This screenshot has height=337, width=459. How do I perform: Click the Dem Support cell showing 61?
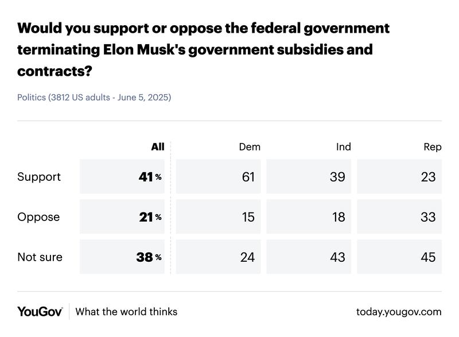pyautogui.click(x=218, y=177)
